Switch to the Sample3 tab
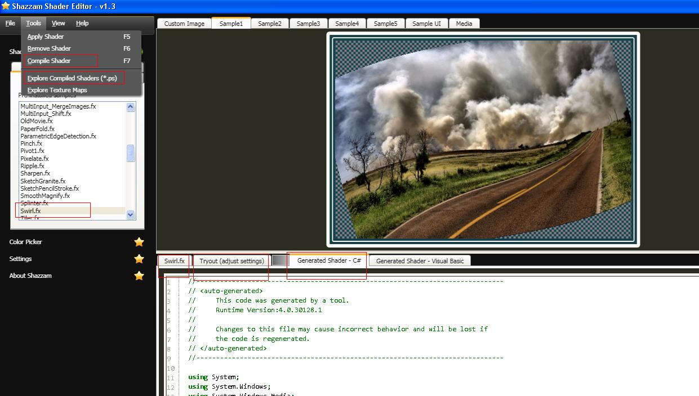 308,23
